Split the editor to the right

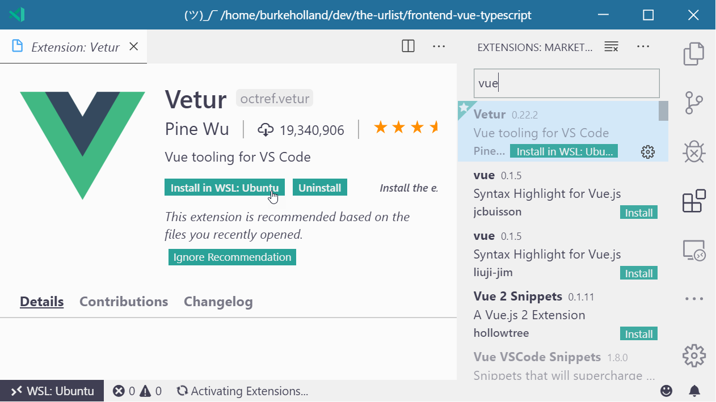(x=408, y=46)
